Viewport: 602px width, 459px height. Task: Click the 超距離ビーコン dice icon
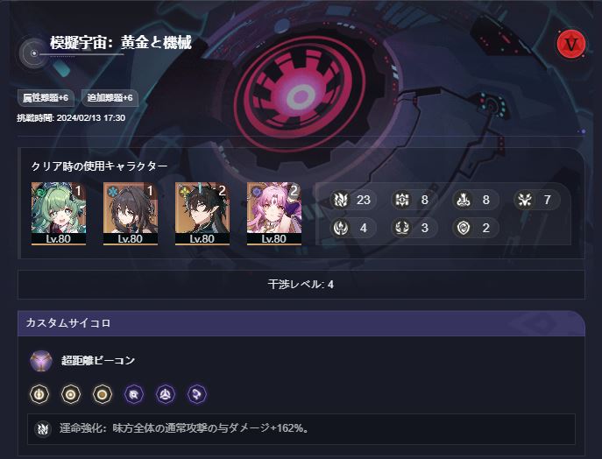41,361
